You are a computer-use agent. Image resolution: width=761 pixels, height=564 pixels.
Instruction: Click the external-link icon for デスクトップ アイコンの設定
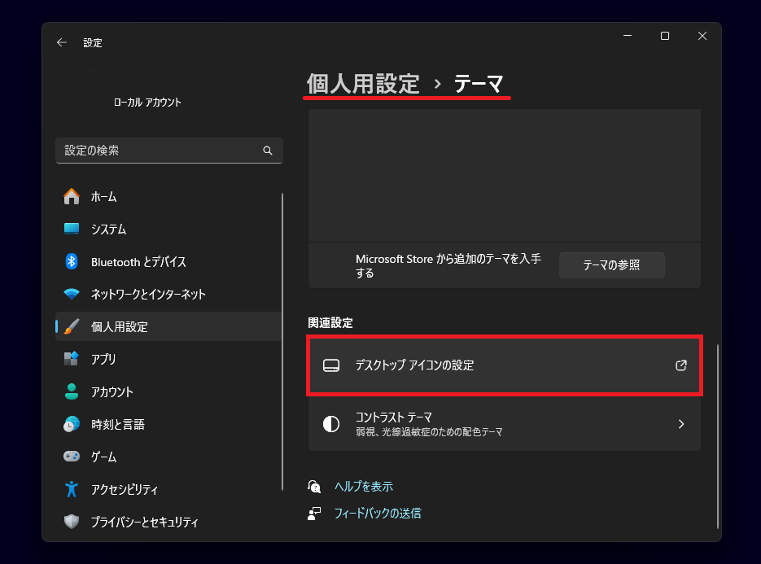(x=681, y=365)
